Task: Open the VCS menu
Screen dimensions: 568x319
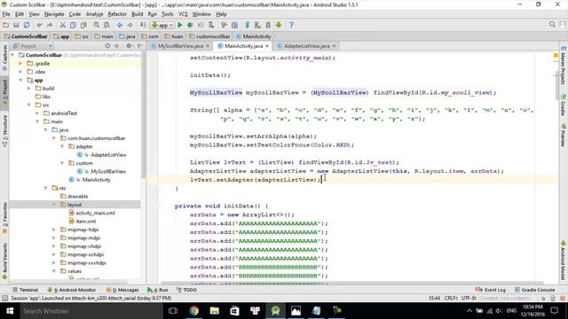Action: [183, 14]
